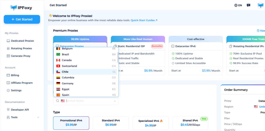This screenshot has height=131, width=265.
Task: Click the Rotating Proxies sidebar icon
Action: (x=8, y=48)
